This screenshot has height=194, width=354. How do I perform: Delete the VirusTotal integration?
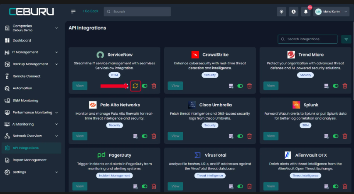249,187
